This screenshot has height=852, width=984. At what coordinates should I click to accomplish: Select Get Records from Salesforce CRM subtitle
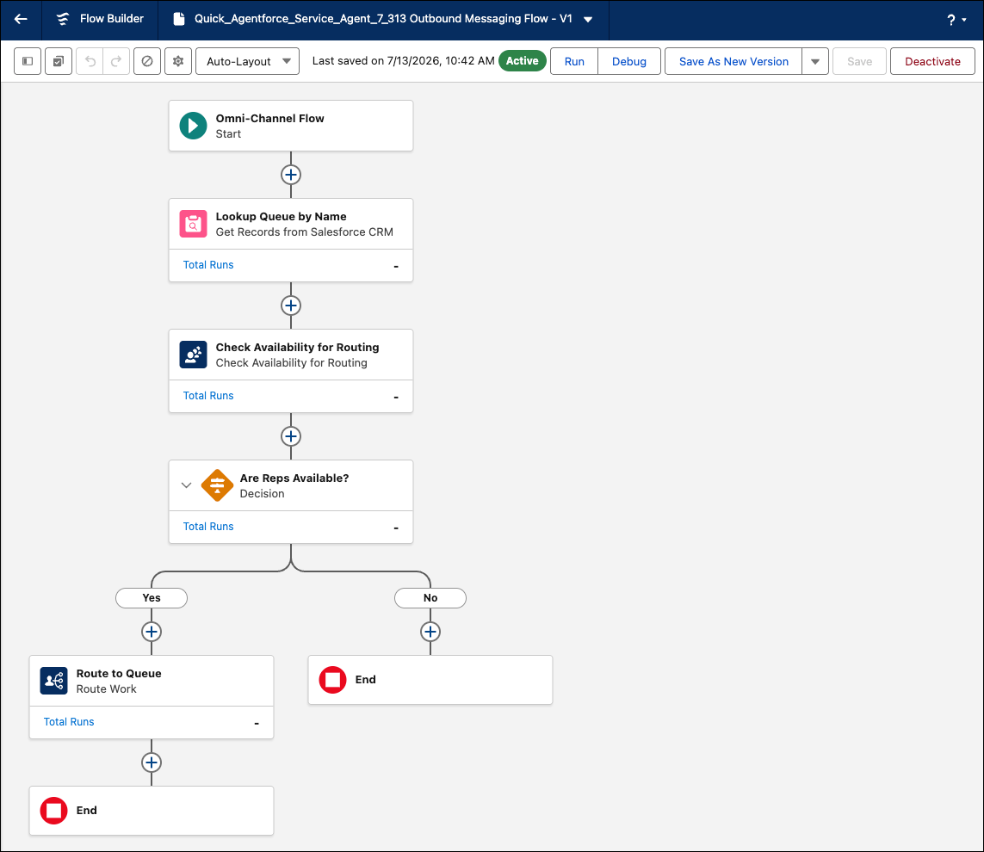tap(305, 232)
